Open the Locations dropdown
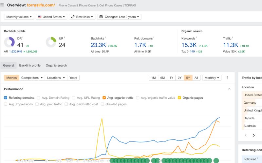The height and width of the screenshot is (163, 262). tap(56, 78)
